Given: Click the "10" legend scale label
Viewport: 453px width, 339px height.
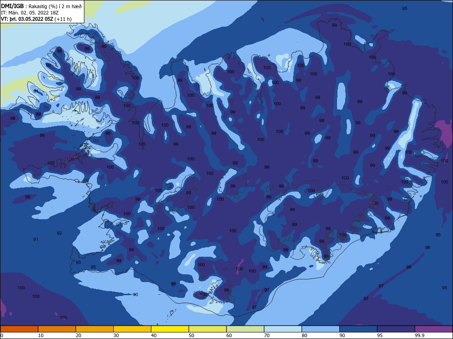Looking at the screenshot, I should click(41, 335).
